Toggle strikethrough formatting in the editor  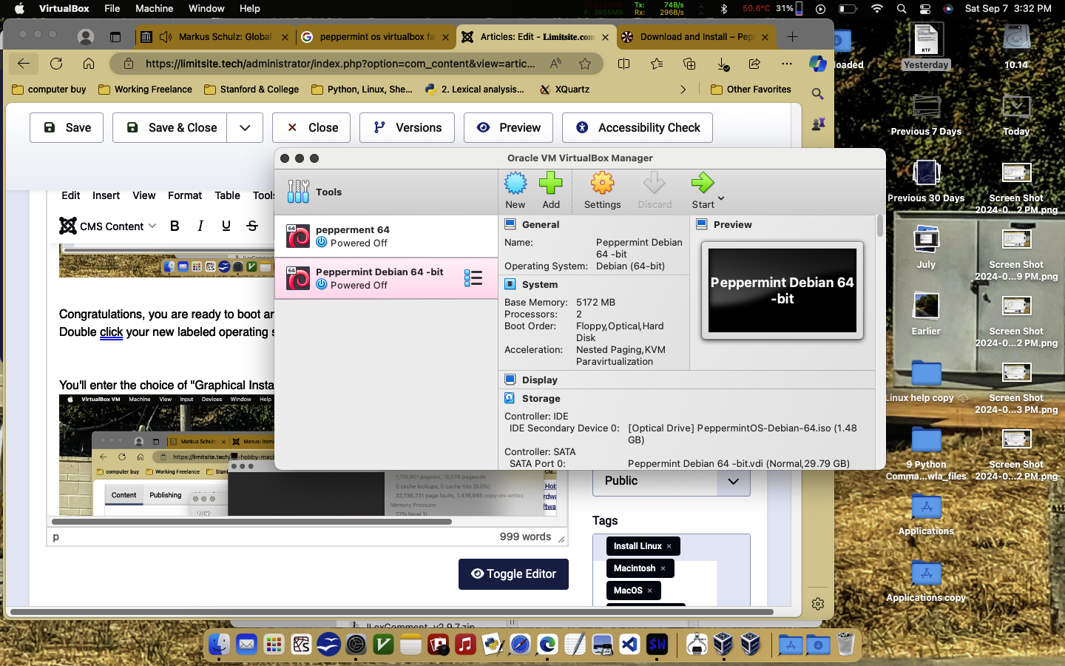[x=252, y=226]
